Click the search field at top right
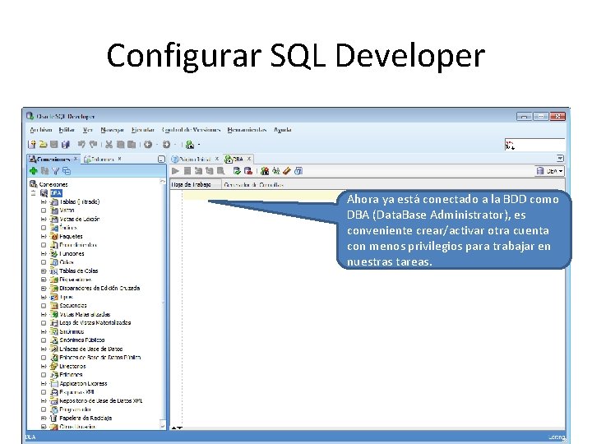 click(534, 145)
